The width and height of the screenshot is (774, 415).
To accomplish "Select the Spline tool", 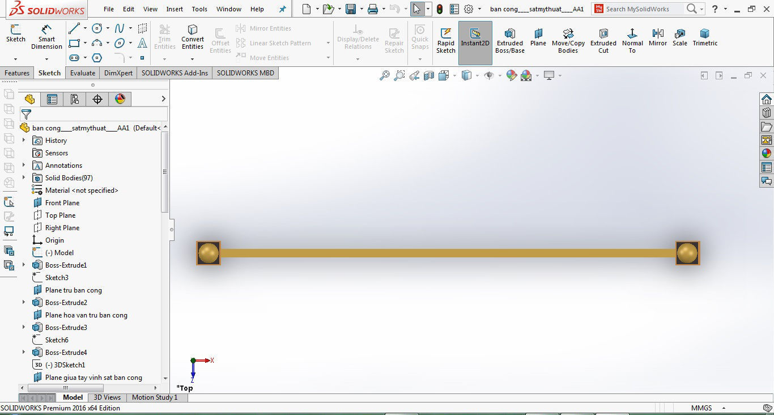I will tap(120, 28).
